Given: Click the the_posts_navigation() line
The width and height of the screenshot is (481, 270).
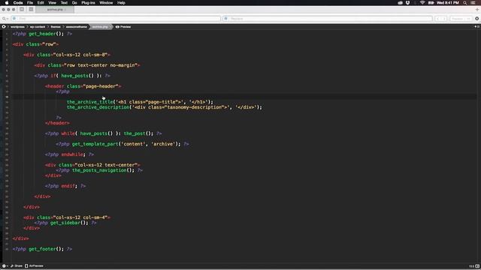Looking at the screenshot, I should pos(99,170).
